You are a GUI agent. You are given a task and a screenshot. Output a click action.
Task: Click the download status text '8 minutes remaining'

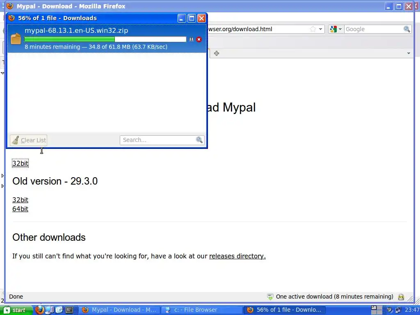point(52,47)
